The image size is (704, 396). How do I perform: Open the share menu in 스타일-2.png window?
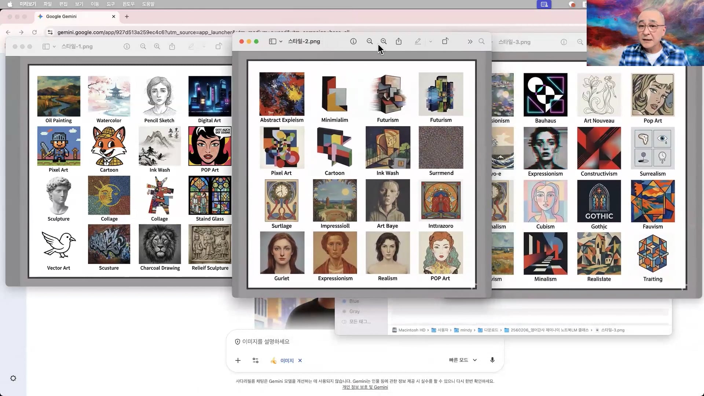click(399, 41)
